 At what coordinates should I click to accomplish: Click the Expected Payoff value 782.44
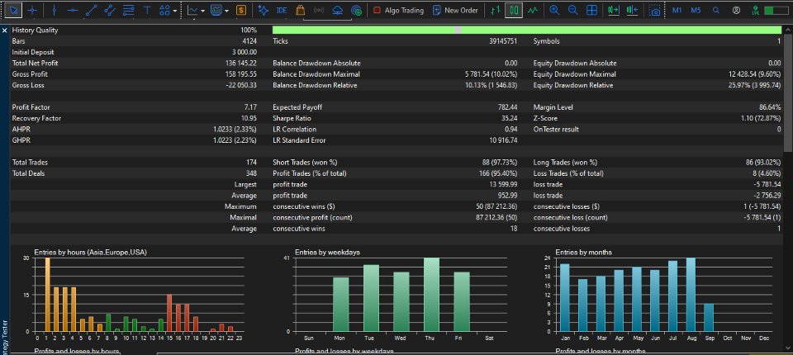pos(508,107)
